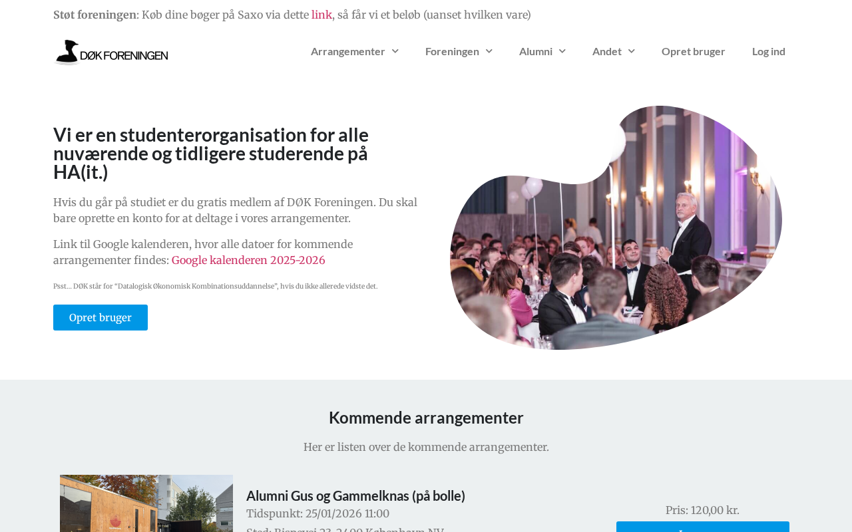Click the blue button under Pris 120,00 kr.
The image size is (852, 532).
(703, 527)
